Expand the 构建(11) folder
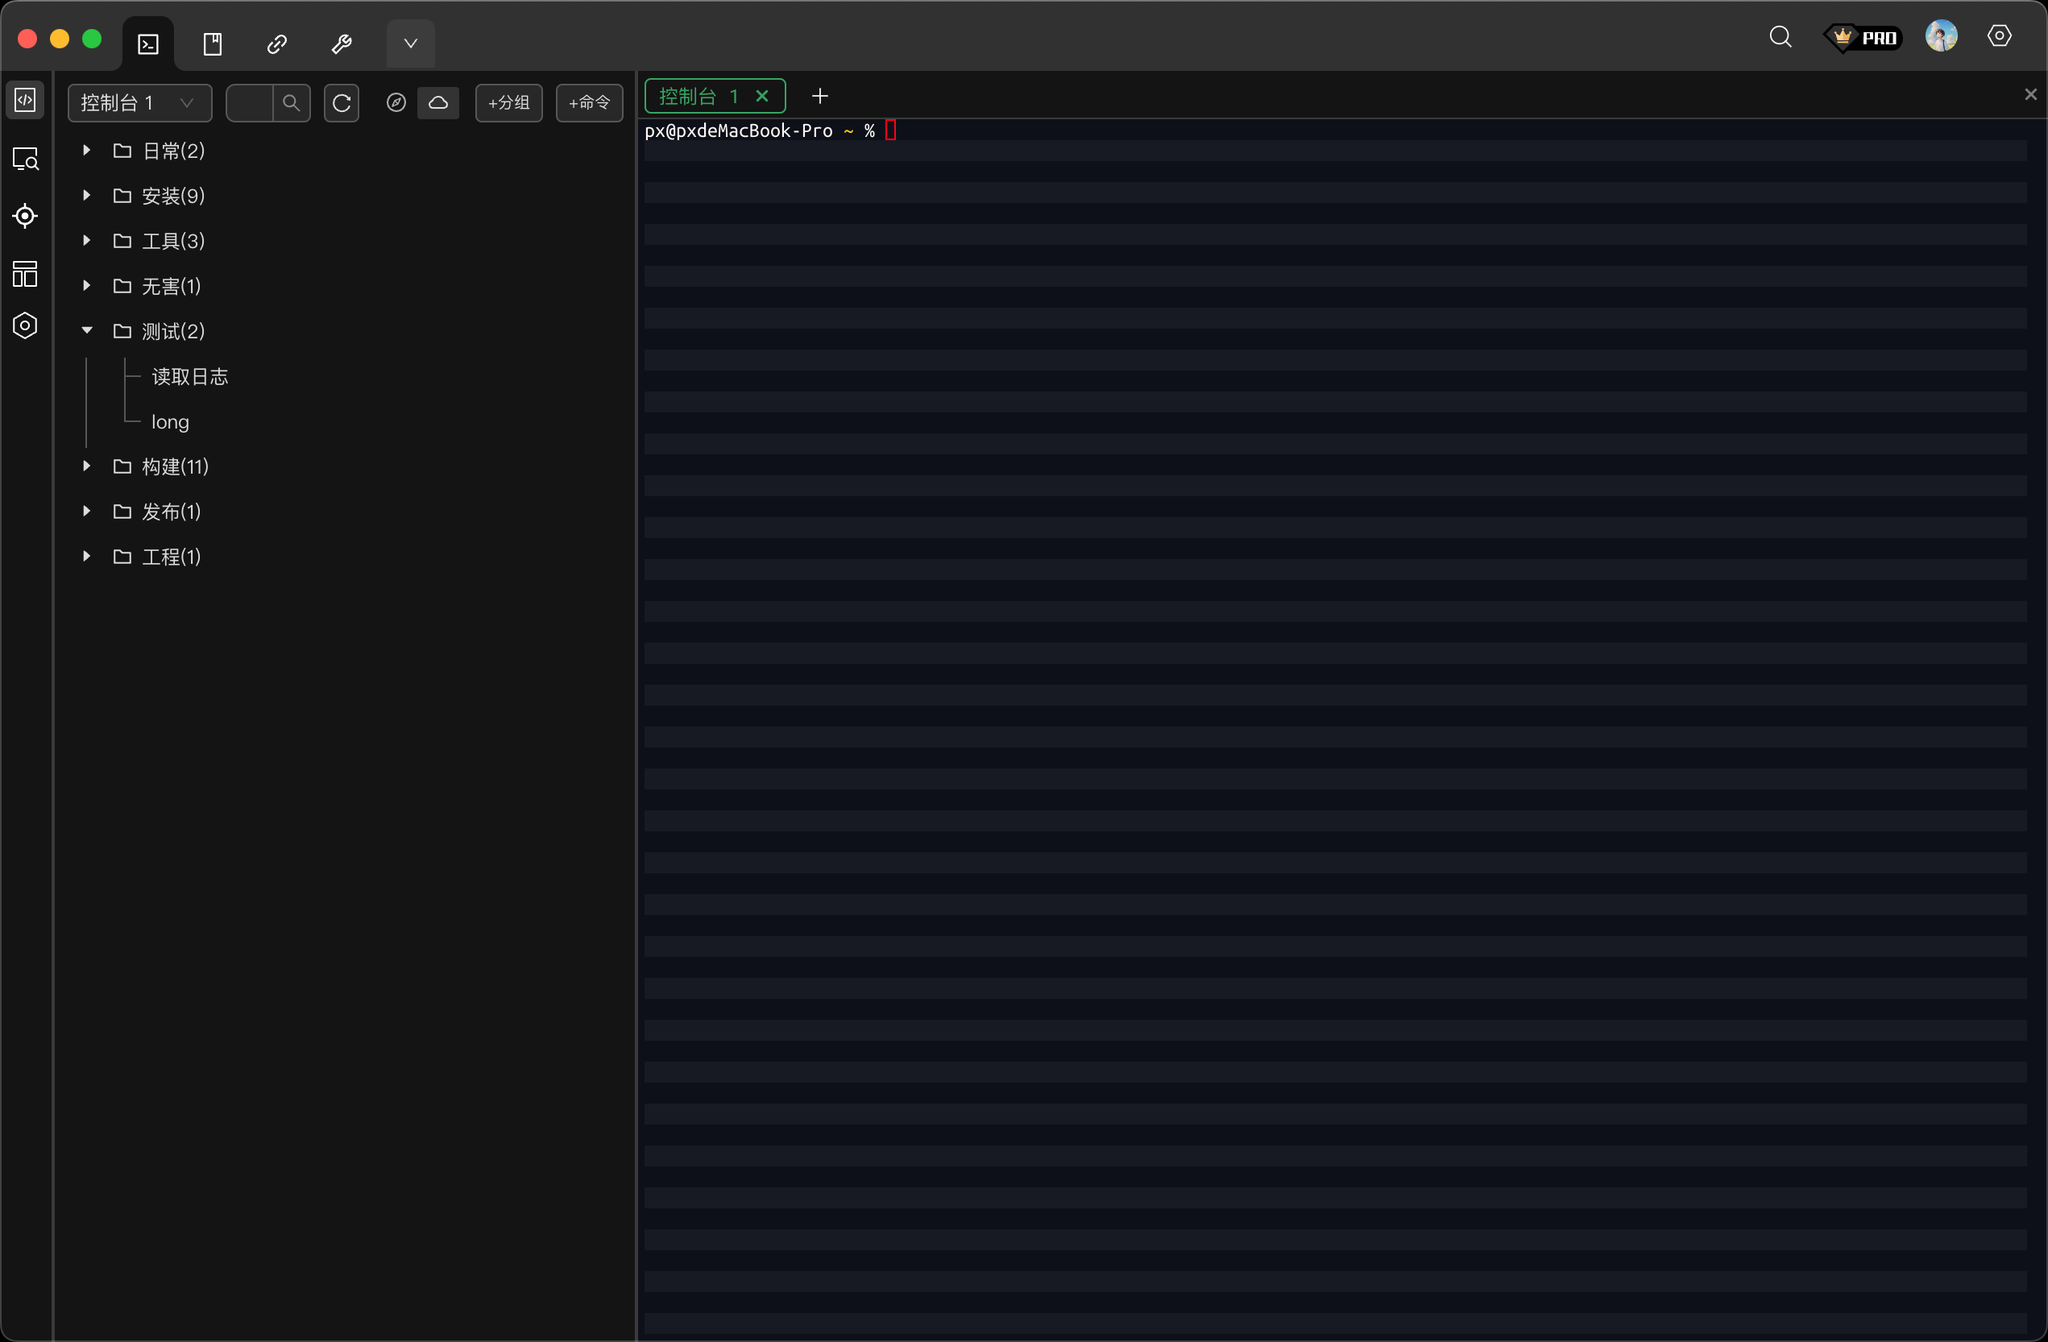 [87, 466]
